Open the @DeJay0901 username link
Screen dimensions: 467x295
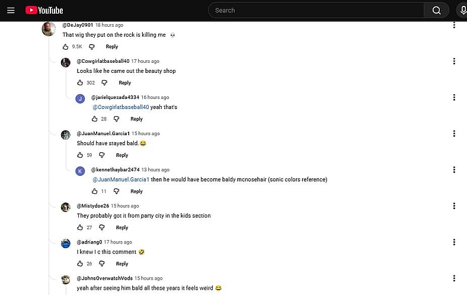click(78, 25)
